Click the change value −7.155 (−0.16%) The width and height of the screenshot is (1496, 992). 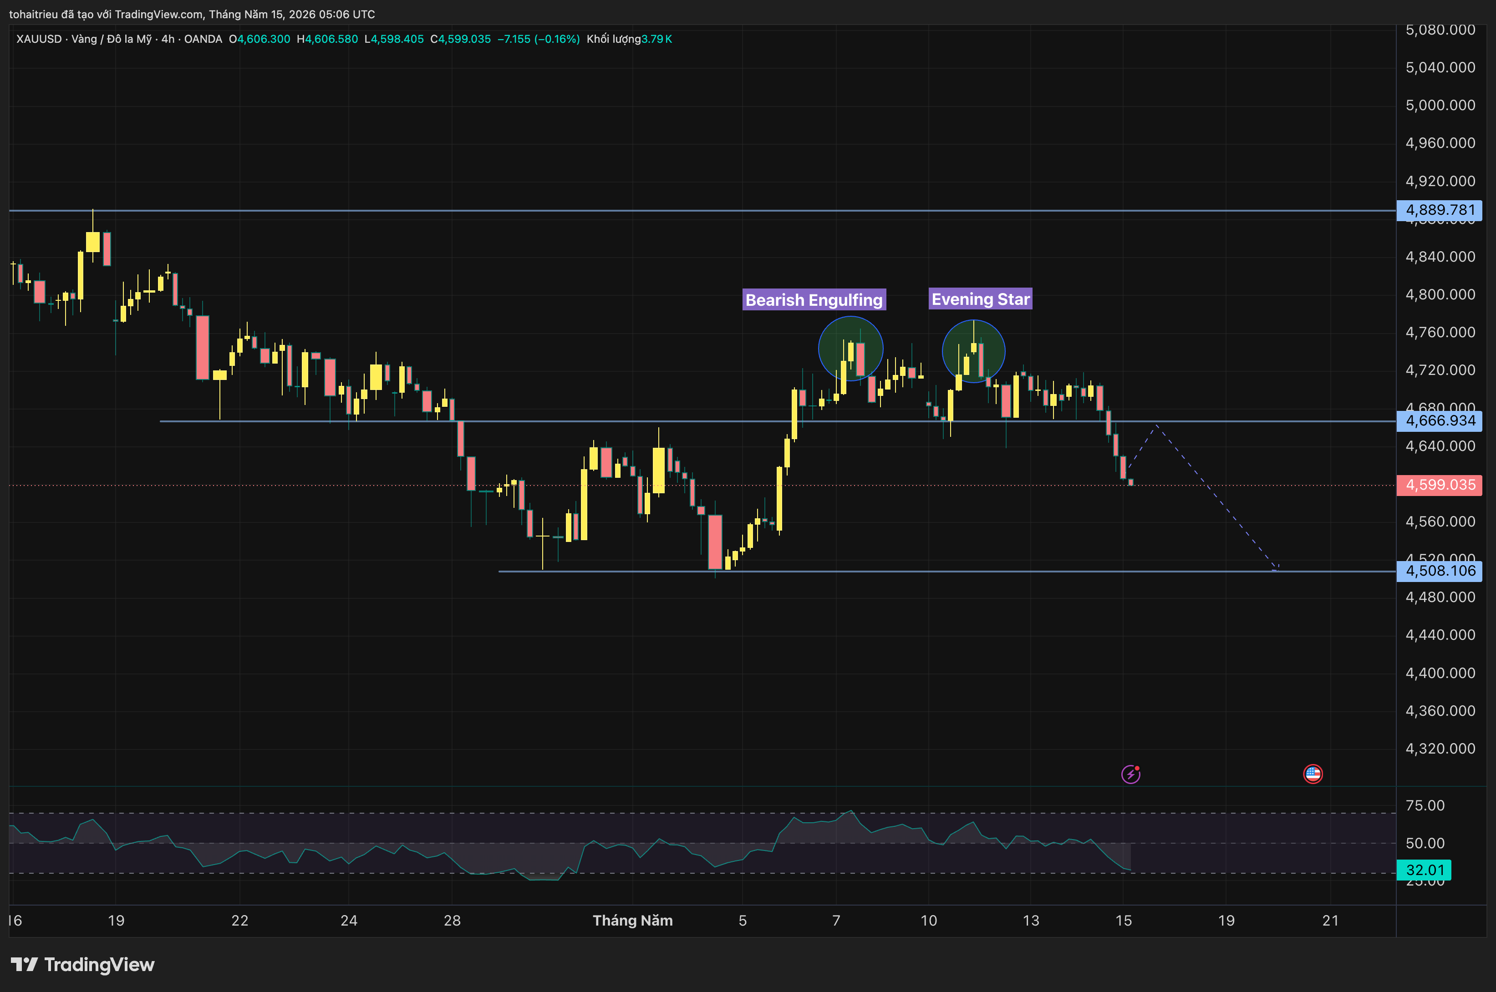click(539, 39)
